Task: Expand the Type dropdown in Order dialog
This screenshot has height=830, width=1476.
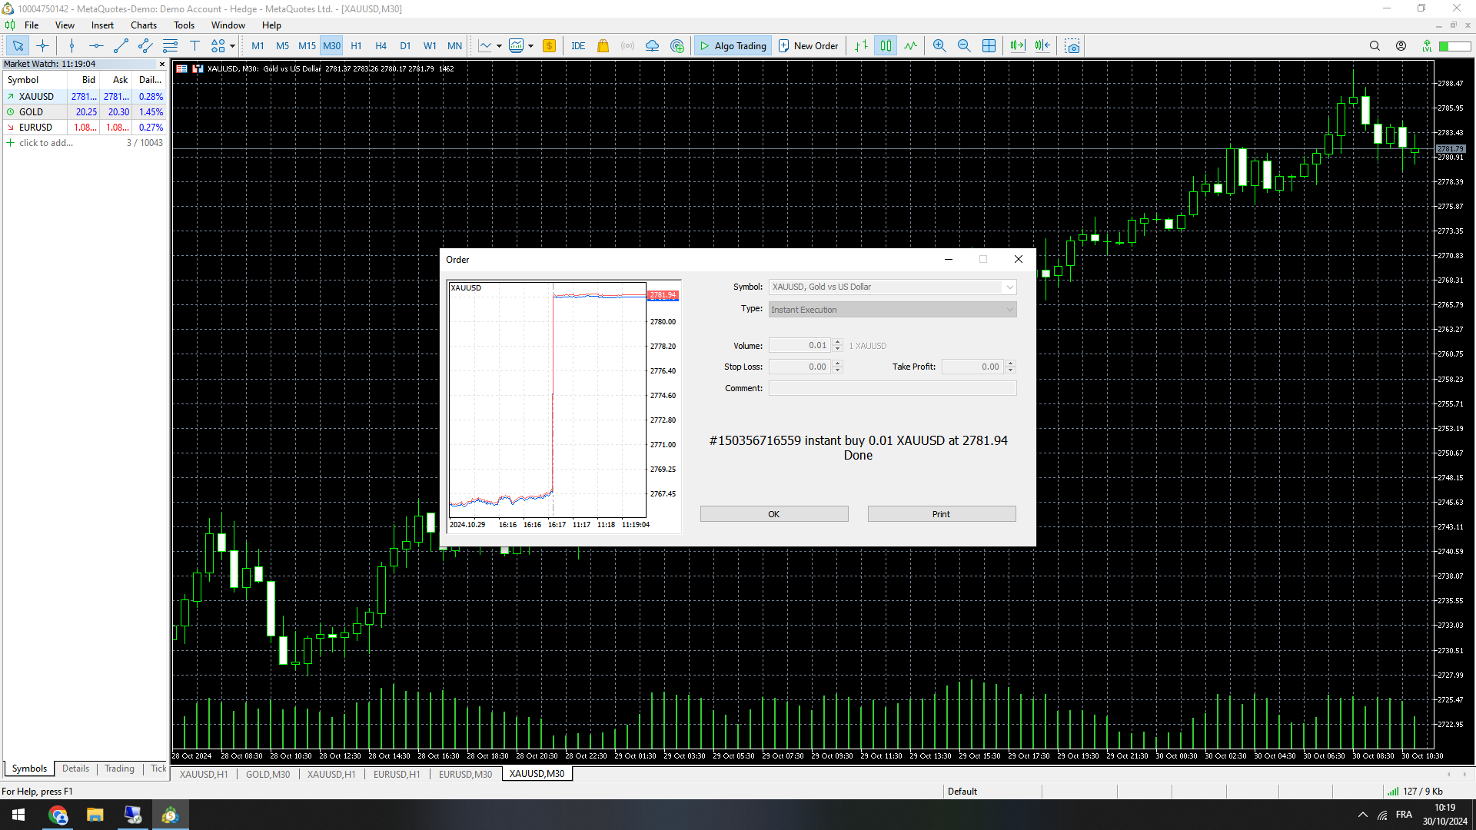Action: (x=1009, y=310)
